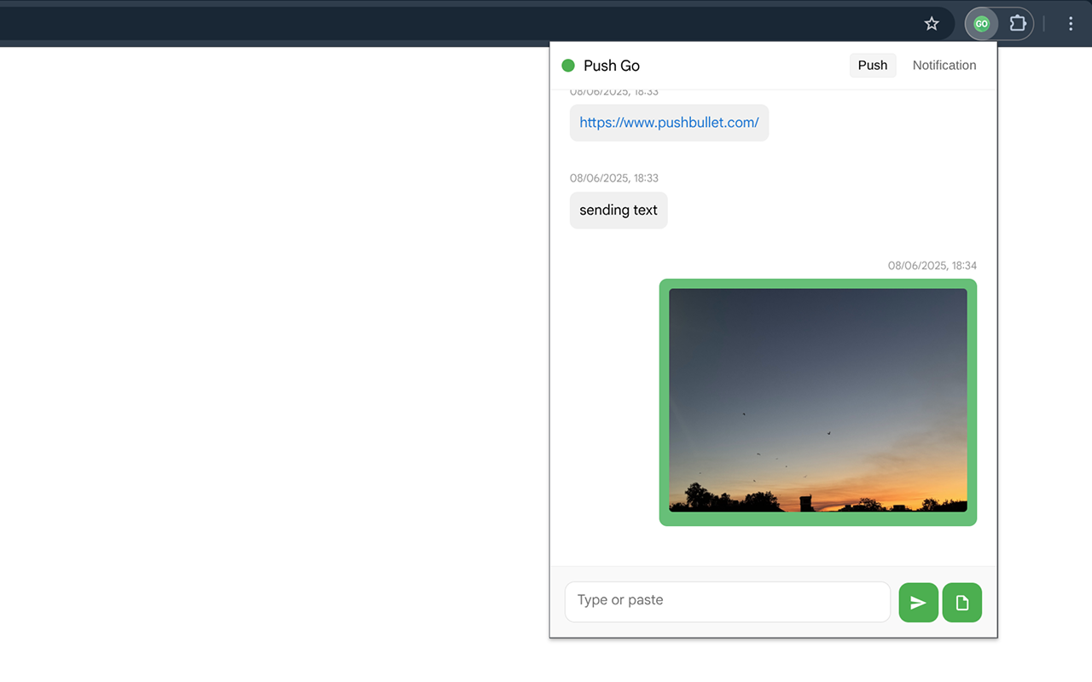Select the sunset photo in the chat
The image size is (1092, 682).
point(817,402)
